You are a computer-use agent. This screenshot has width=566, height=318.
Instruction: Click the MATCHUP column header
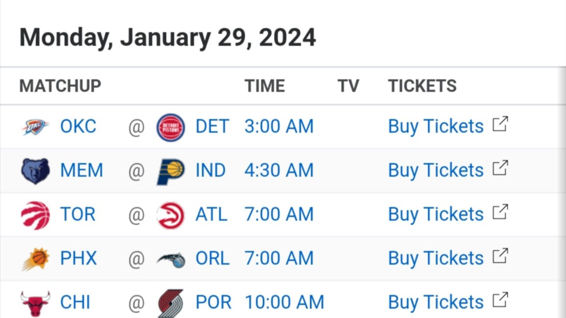coord(60,86)
